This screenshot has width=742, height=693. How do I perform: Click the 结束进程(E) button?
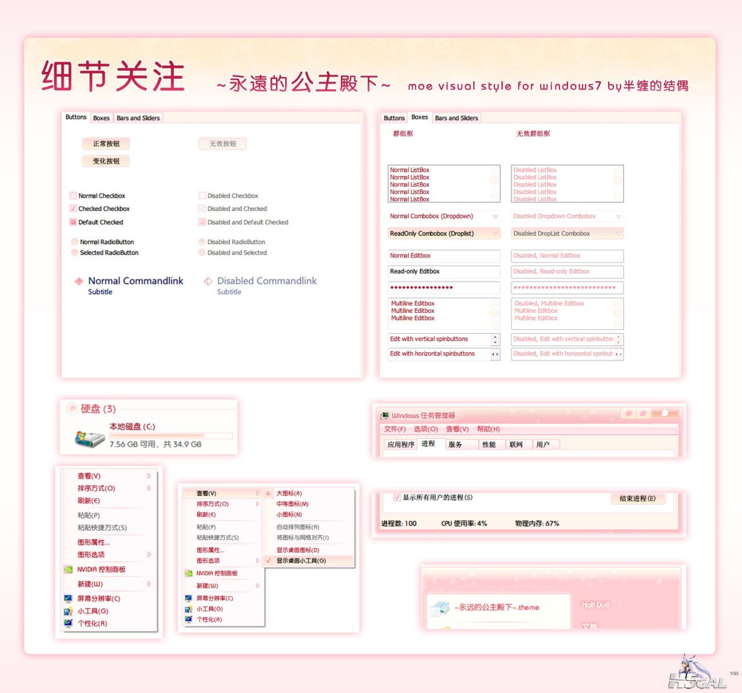[638, 498]
